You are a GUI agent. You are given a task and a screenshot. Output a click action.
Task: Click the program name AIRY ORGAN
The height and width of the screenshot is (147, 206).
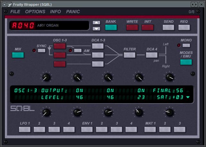pyautogui.click(x=48, y=25)
